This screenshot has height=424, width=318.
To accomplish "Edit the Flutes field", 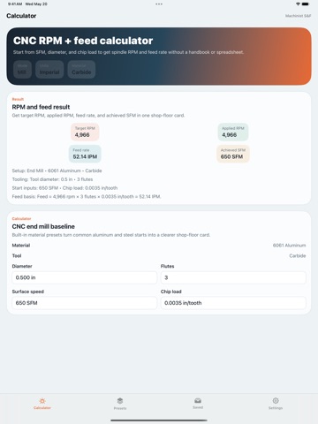I will click(x=233, y=277).
